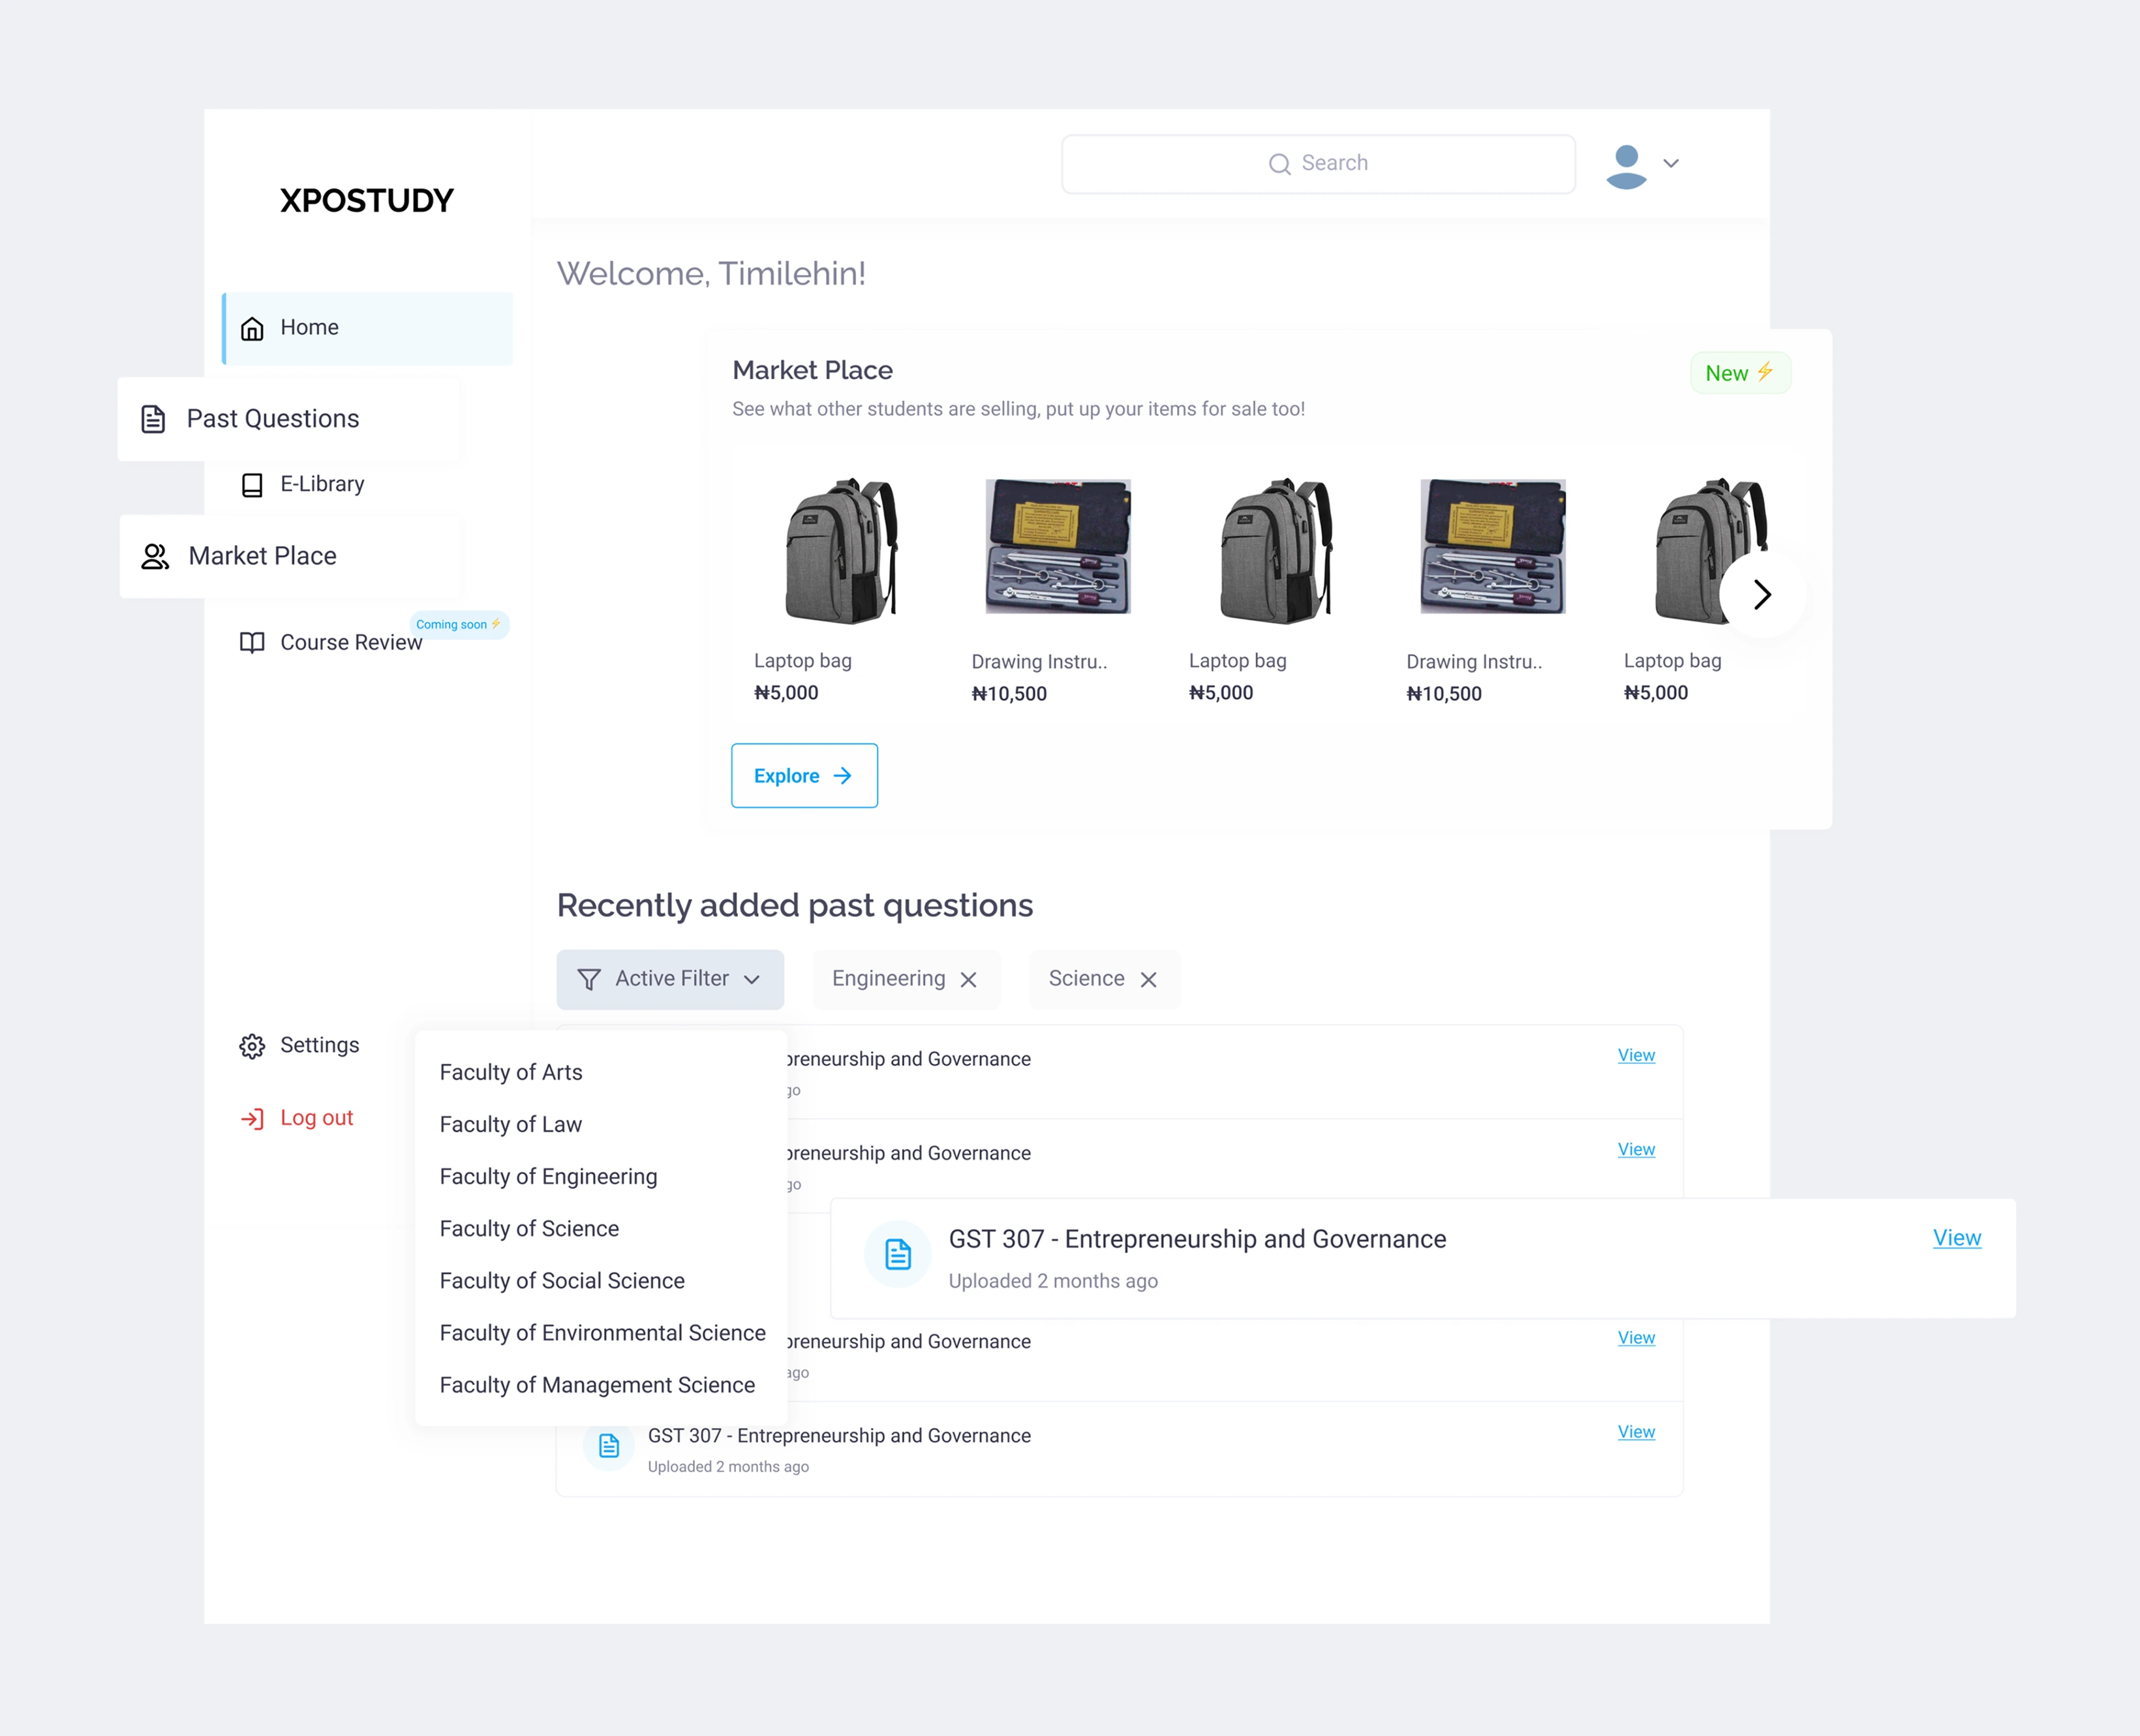
Task: Click the Log out arrow icon
Action: coord(252,1118)
